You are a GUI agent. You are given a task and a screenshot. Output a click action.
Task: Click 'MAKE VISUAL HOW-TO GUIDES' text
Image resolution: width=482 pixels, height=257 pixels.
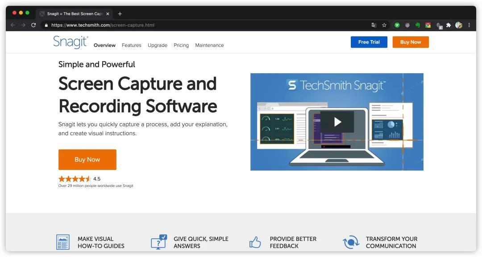101,242
